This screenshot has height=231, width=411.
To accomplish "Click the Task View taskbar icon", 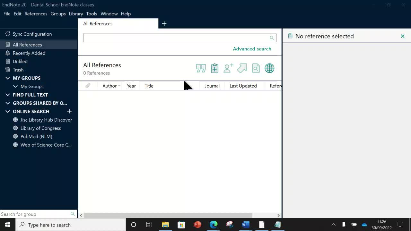I will pyautogui.click(x=149, y=225).
